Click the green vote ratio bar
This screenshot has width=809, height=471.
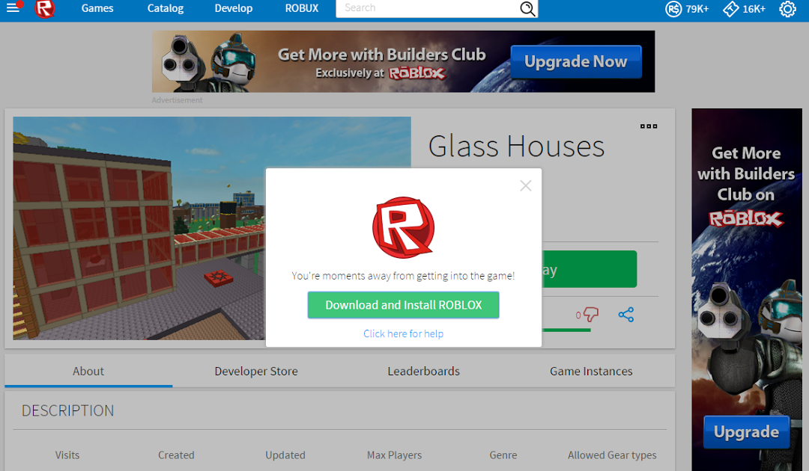(x=566, y=330)
